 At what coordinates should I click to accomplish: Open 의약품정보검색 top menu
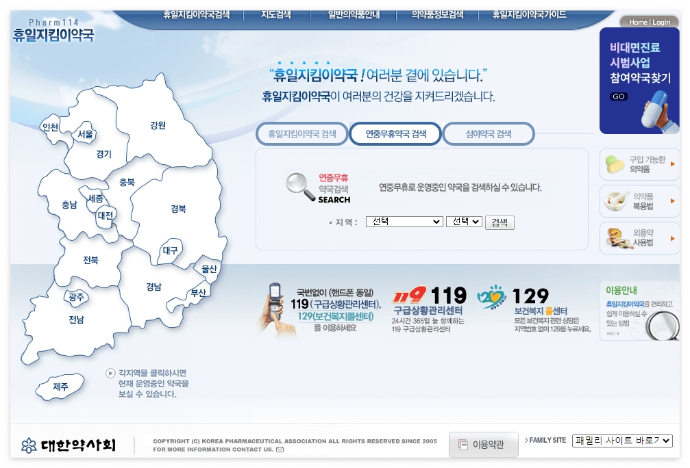(437, 14)
